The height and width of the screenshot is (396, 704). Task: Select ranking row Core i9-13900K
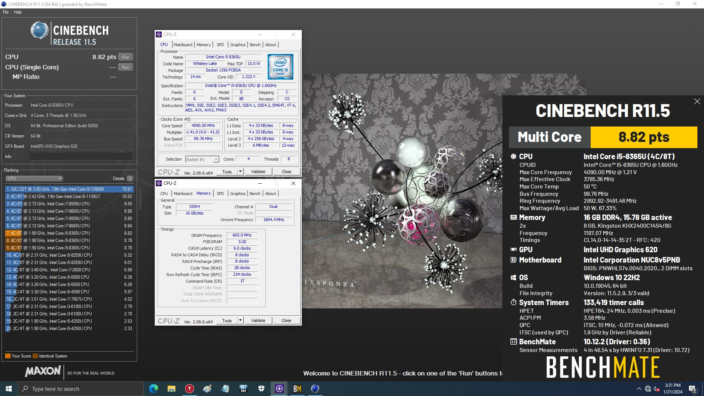(69, 189)
